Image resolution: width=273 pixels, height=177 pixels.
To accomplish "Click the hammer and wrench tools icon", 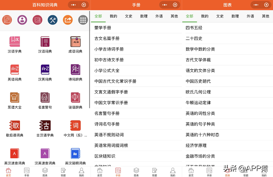I will 52,20.
